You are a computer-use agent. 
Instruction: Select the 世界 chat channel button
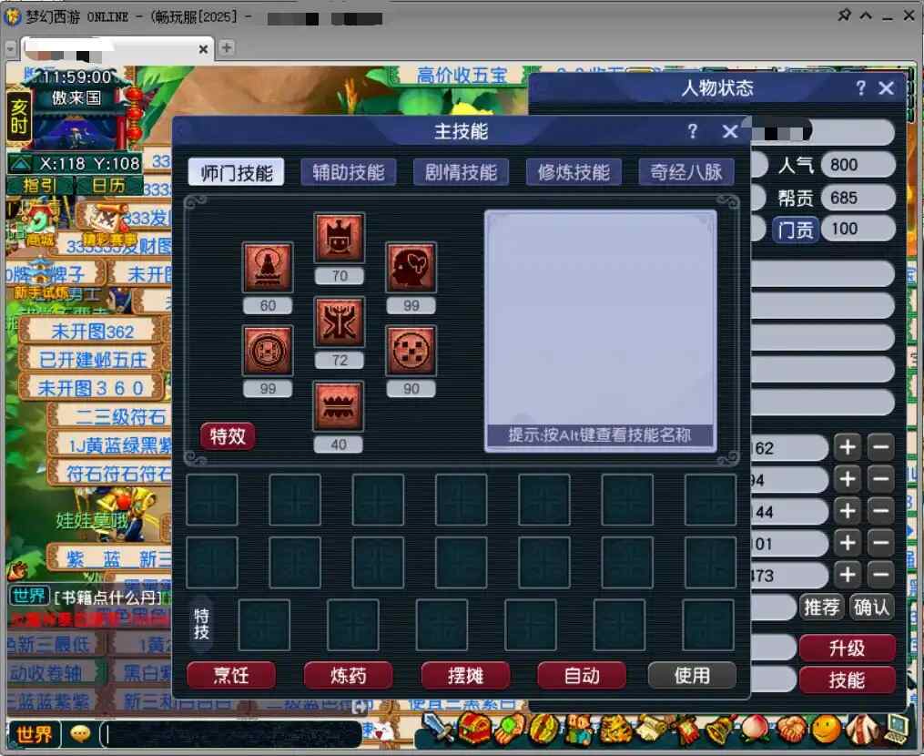[x=34, y=735]
